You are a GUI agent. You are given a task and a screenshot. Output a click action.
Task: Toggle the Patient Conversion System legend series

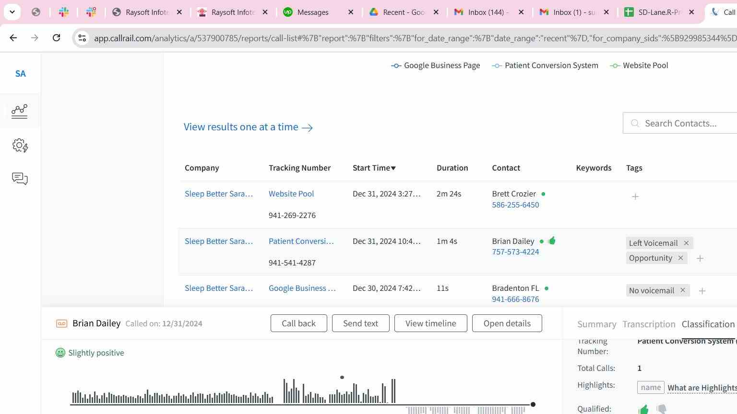click(545, 66)
